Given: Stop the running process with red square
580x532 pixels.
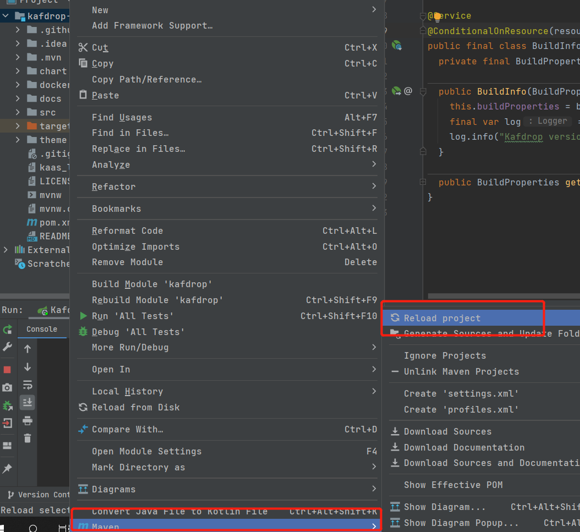Looking at the screenshot, I should click(7, 369).
